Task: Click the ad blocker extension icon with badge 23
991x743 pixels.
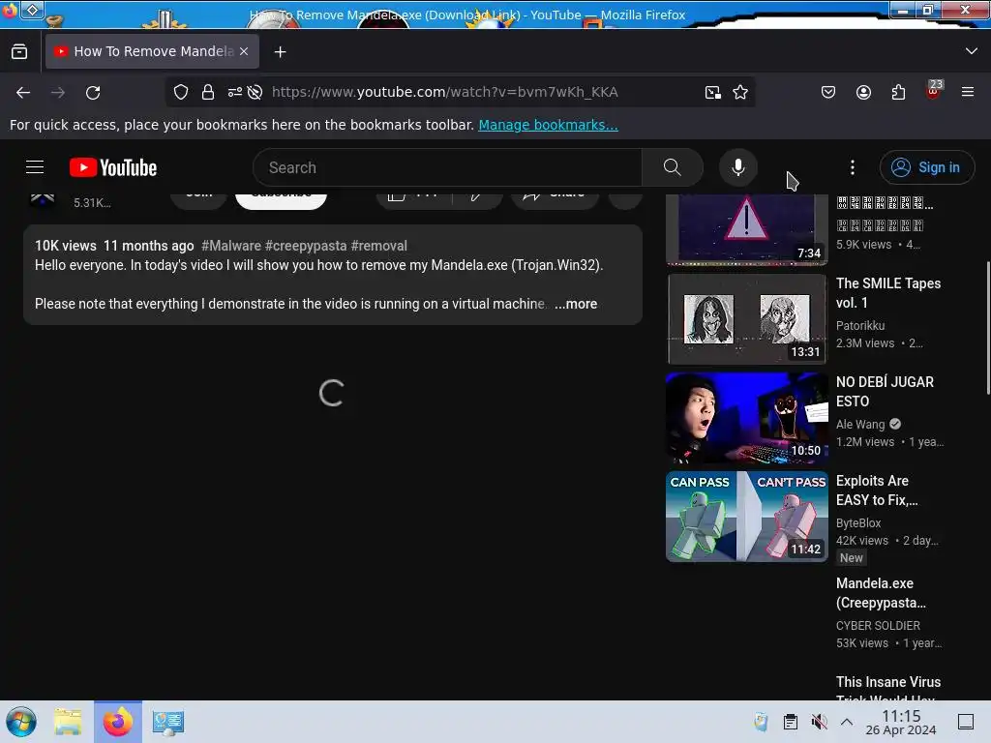Action: tap(934, 90)
